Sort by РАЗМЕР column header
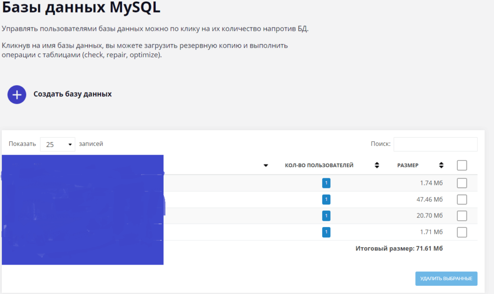 pos(408,165)
